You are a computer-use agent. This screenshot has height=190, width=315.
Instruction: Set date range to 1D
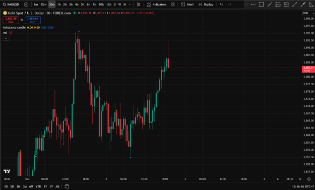click(6, 186)
